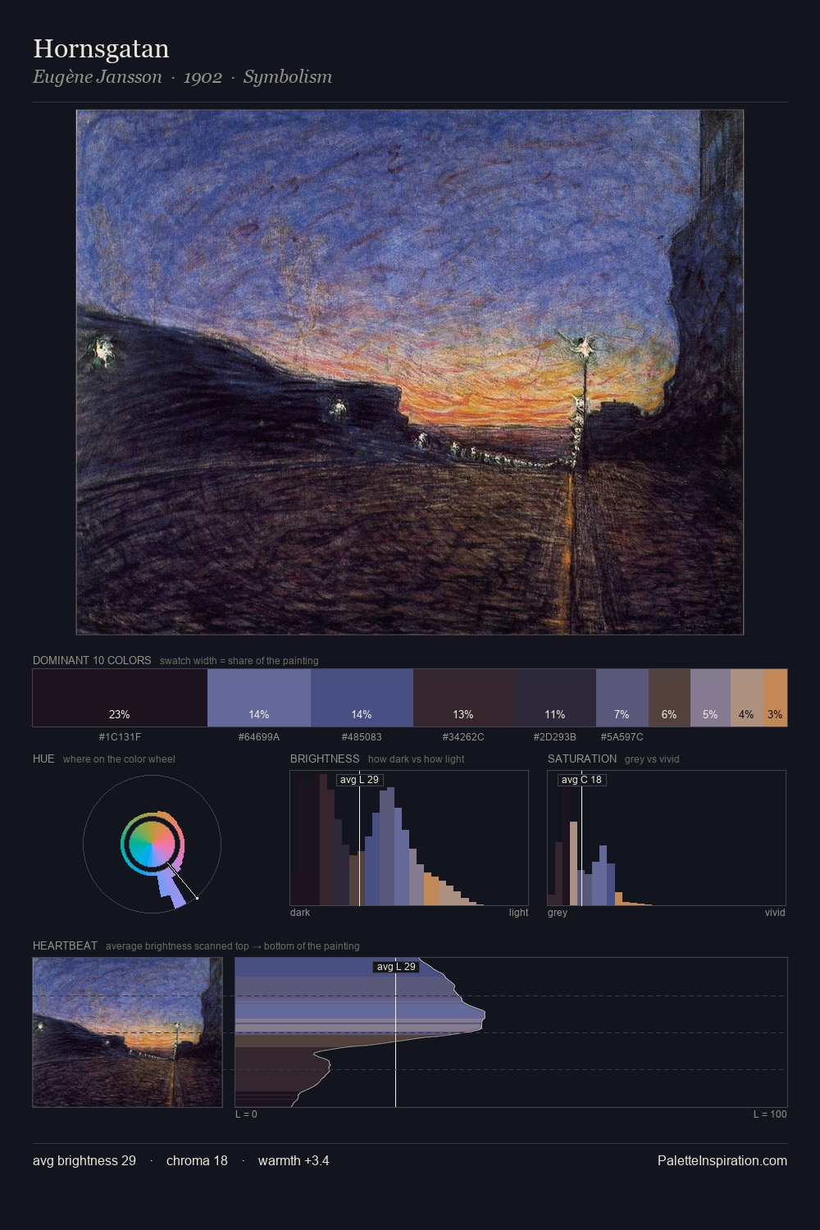
Task: Click the HUE section heading
Action: tap(43, 758)
